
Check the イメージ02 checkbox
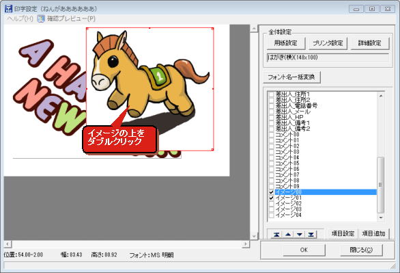(271, 203)
